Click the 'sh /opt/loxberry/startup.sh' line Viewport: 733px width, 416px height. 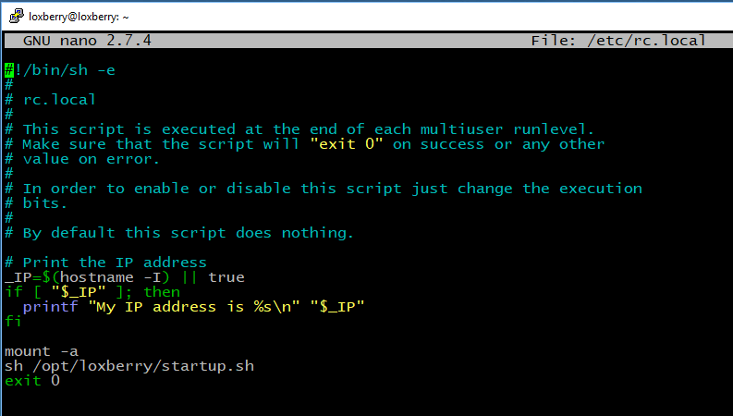click(x=129, y=366)
